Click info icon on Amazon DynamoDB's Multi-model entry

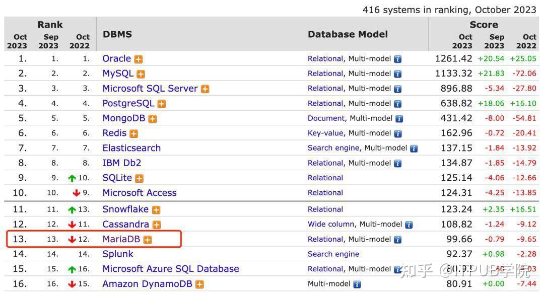pyautogui.click(x=357, y=284)
